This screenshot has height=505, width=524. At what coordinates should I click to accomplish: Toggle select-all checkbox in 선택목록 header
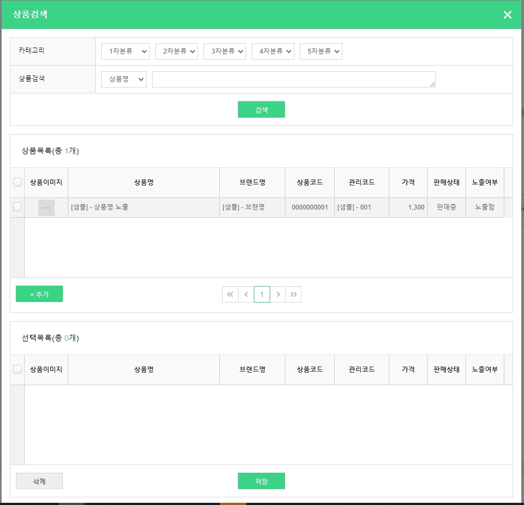[x=18, y=370]
